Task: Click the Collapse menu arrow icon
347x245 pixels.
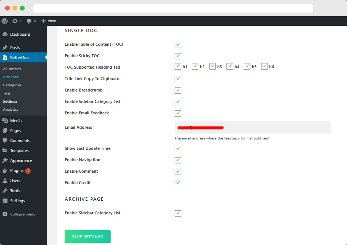Action: point(5,214)
